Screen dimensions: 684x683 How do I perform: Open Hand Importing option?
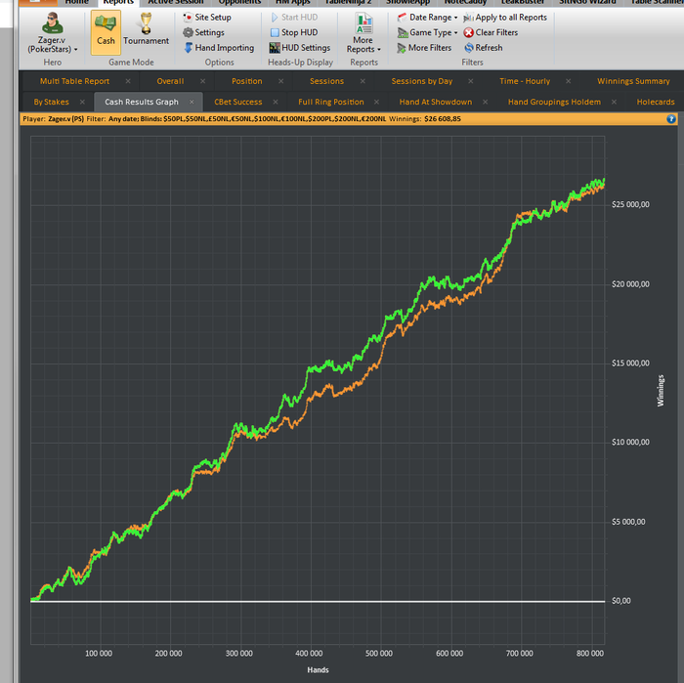coord(219,48)
